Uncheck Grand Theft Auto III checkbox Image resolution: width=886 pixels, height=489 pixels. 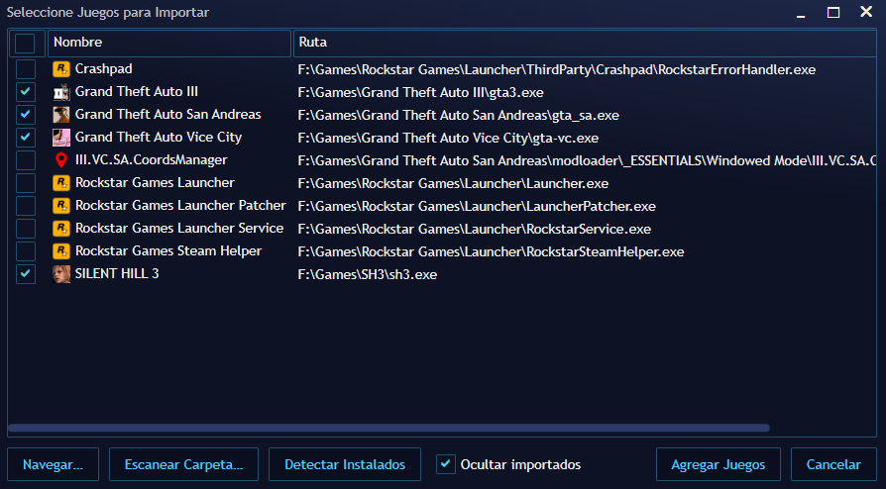coord(26,92)
